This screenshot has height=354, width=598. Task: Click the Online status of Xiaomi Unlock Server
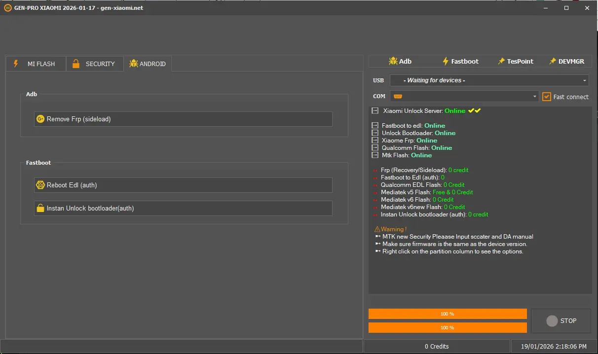(x=455, y=111)
